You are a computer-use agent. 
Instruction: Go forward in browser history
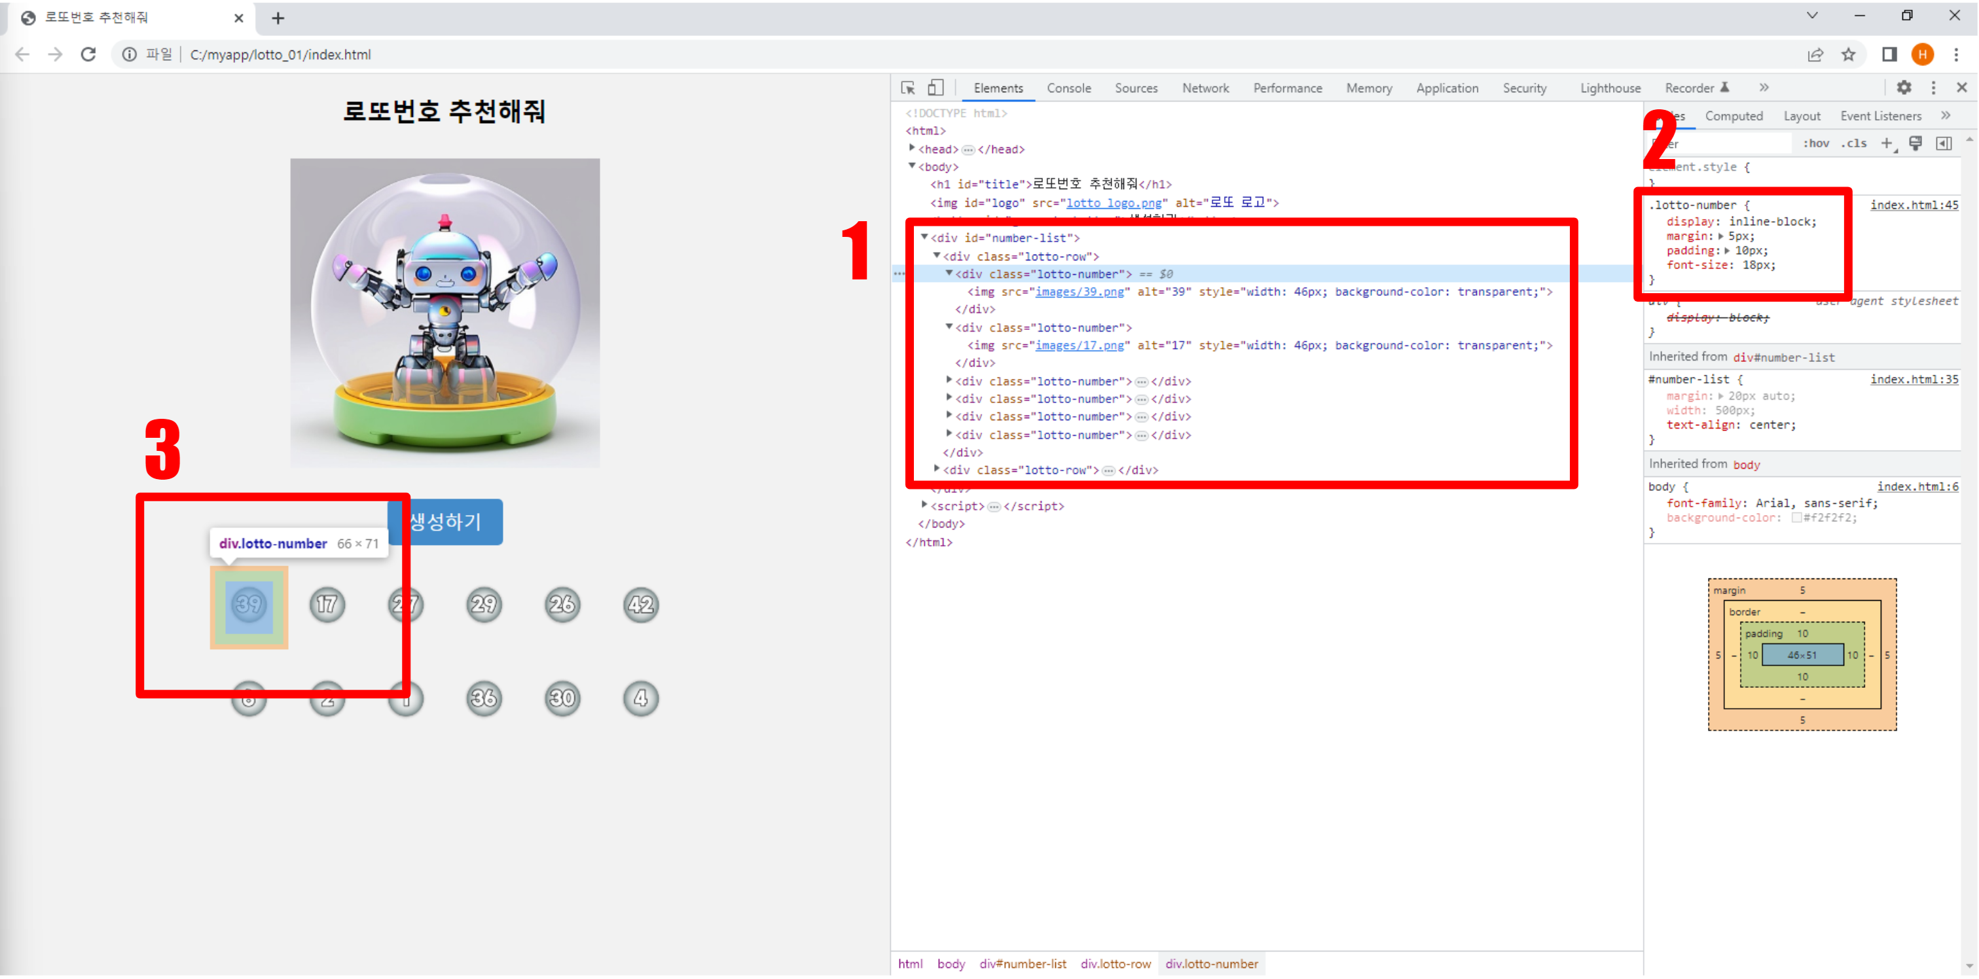(54, 54)
